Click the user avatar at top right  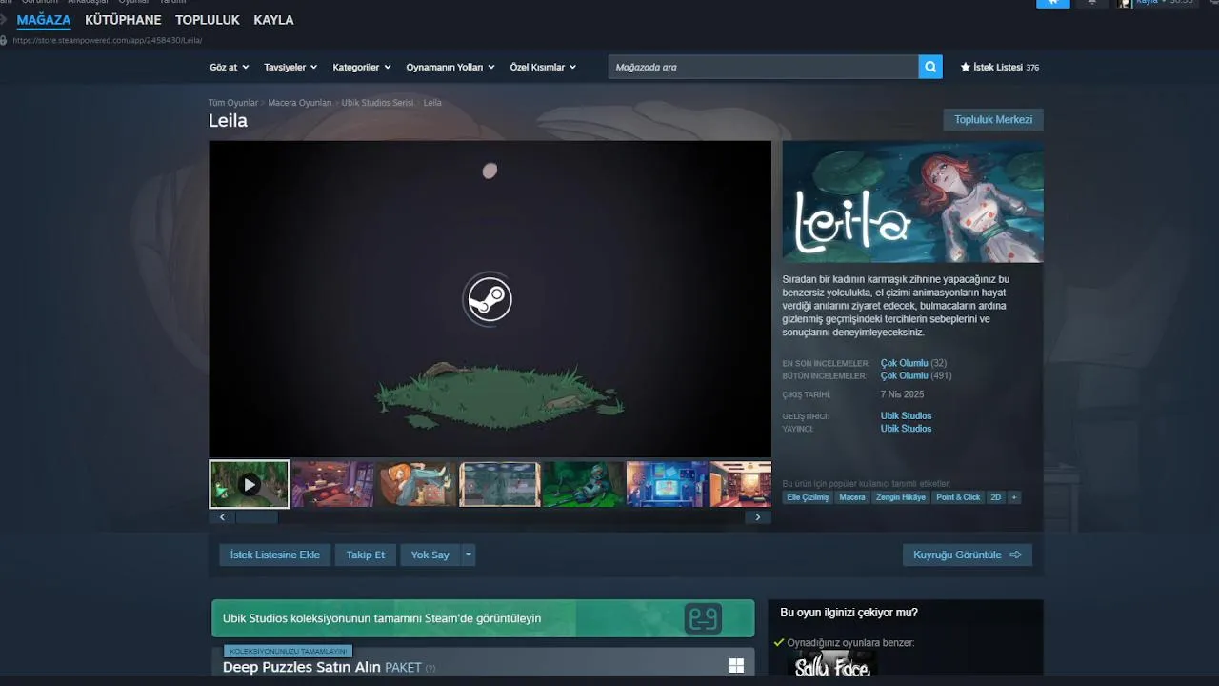click(x=1125, y=3)
